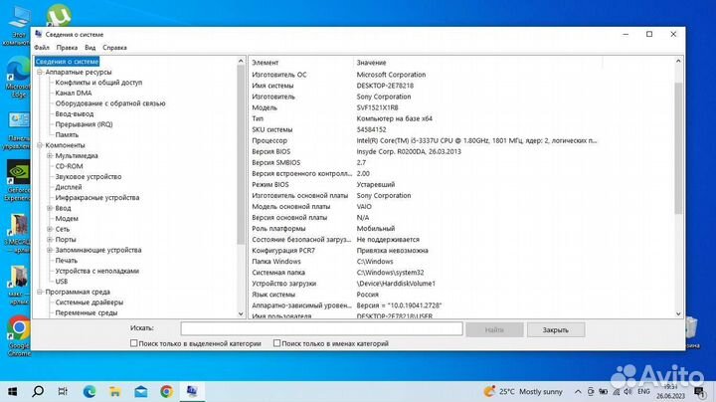Click the details pane vertical scrollbar thumb

coord(678,147)
